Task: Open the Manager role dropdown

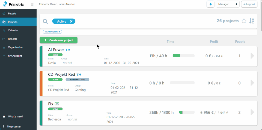Action: [x=227, y=4]
